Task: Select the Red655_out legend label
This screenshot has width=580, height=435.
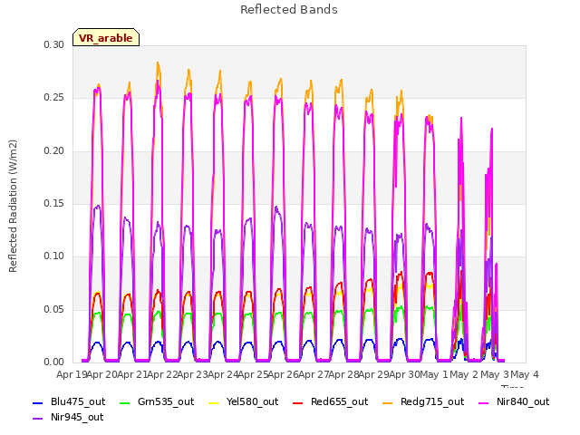Action: pyautogui.click(x=340, y=401)
